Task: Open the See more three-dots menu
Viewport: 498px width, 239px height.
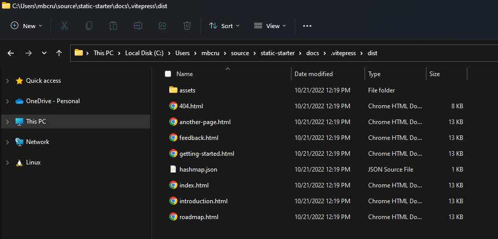Action: 307,26
